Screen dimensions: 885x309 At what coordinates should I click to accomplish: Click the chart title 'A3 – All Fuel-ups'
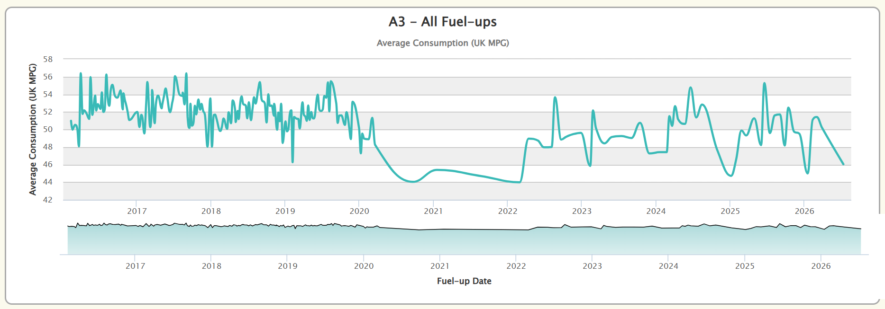click(443, 22)
